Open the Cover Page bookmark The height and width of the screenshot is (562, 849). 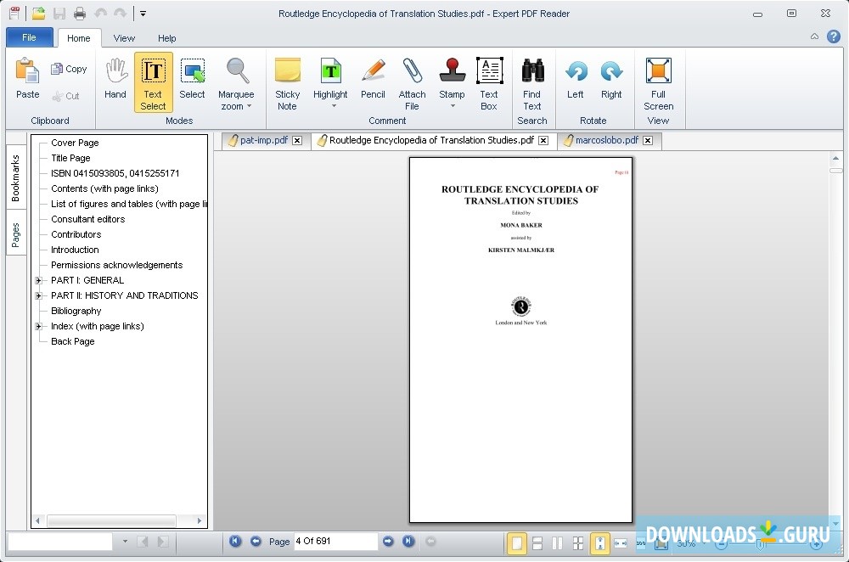click(75, 143)
